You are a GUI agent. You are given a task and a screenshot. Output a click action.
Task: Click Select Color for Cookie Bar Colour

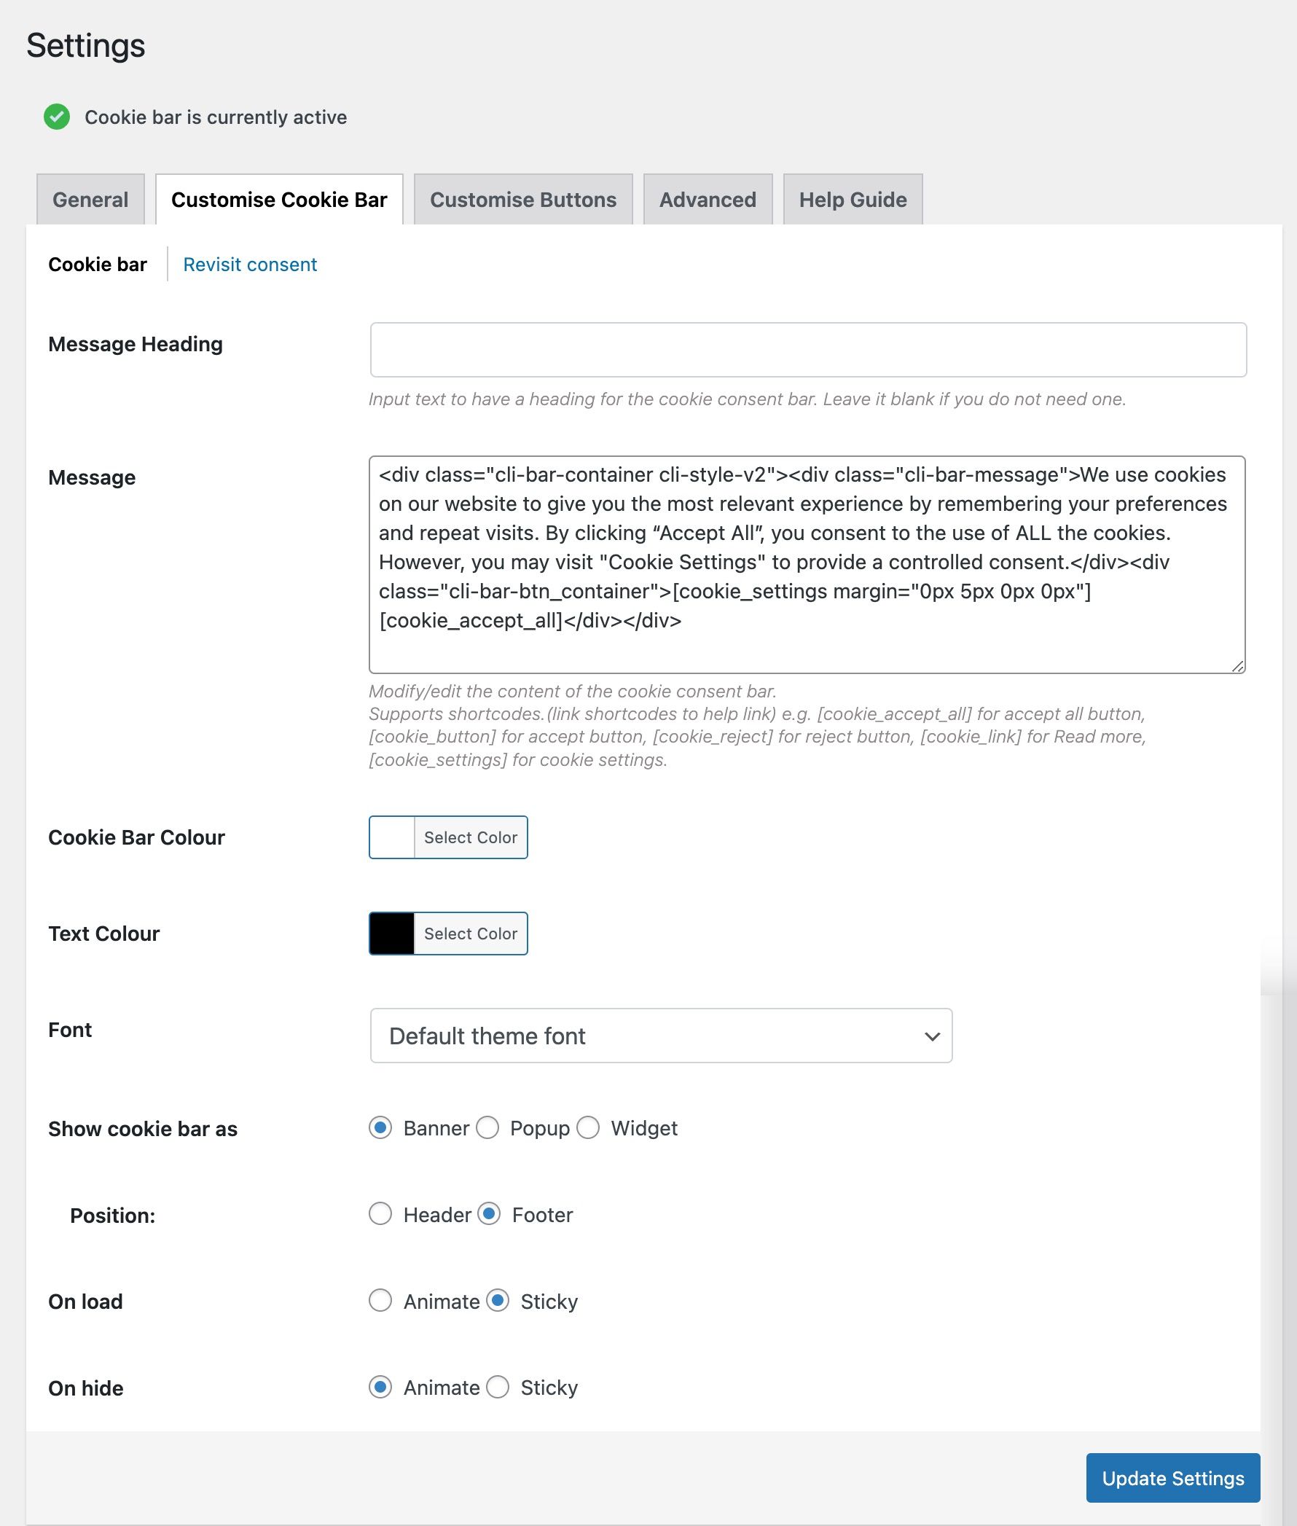[471, 837]
